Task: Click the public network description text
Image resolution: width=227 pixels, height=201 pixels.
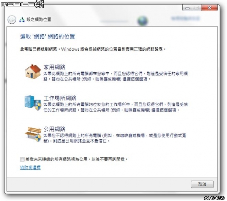Action: (x=115, y=138)
